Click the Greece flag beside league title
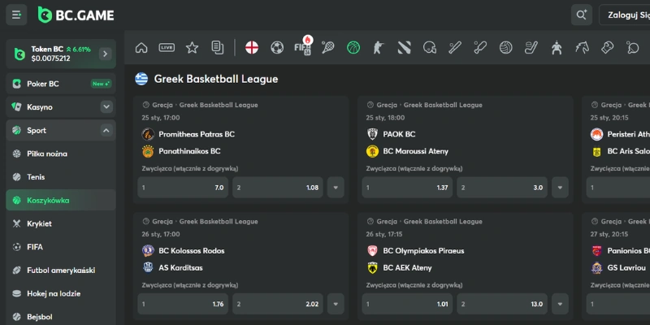This screenshot has width=650, height=325. pos(141,79)
